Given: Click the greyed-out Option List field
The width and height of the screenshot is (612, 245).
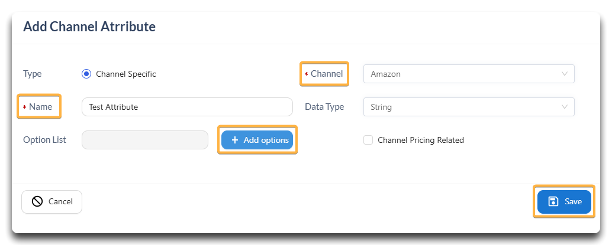Looking at the screenshot, I should (x=145, y=140).
